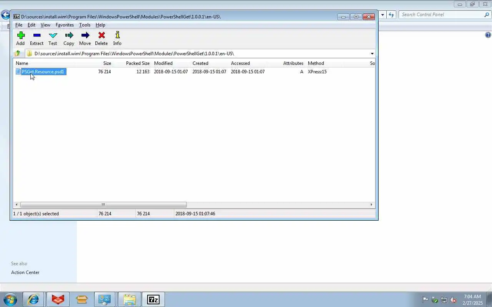Viewport: 492px width, 307px height.
Task: Select the PSGet.Resource.psd1 file name
Action: pyautogui.click(x=43, y=72)
